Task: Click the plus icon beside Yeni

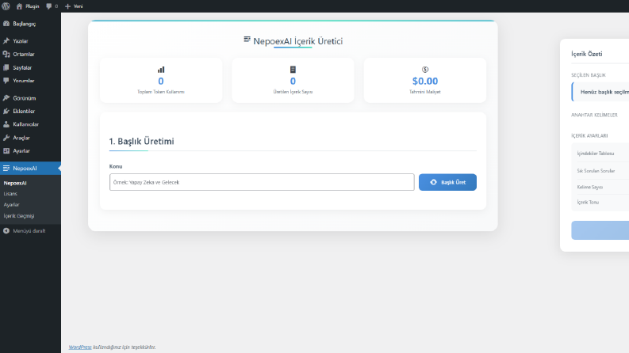Action: (x=67, y=6)
